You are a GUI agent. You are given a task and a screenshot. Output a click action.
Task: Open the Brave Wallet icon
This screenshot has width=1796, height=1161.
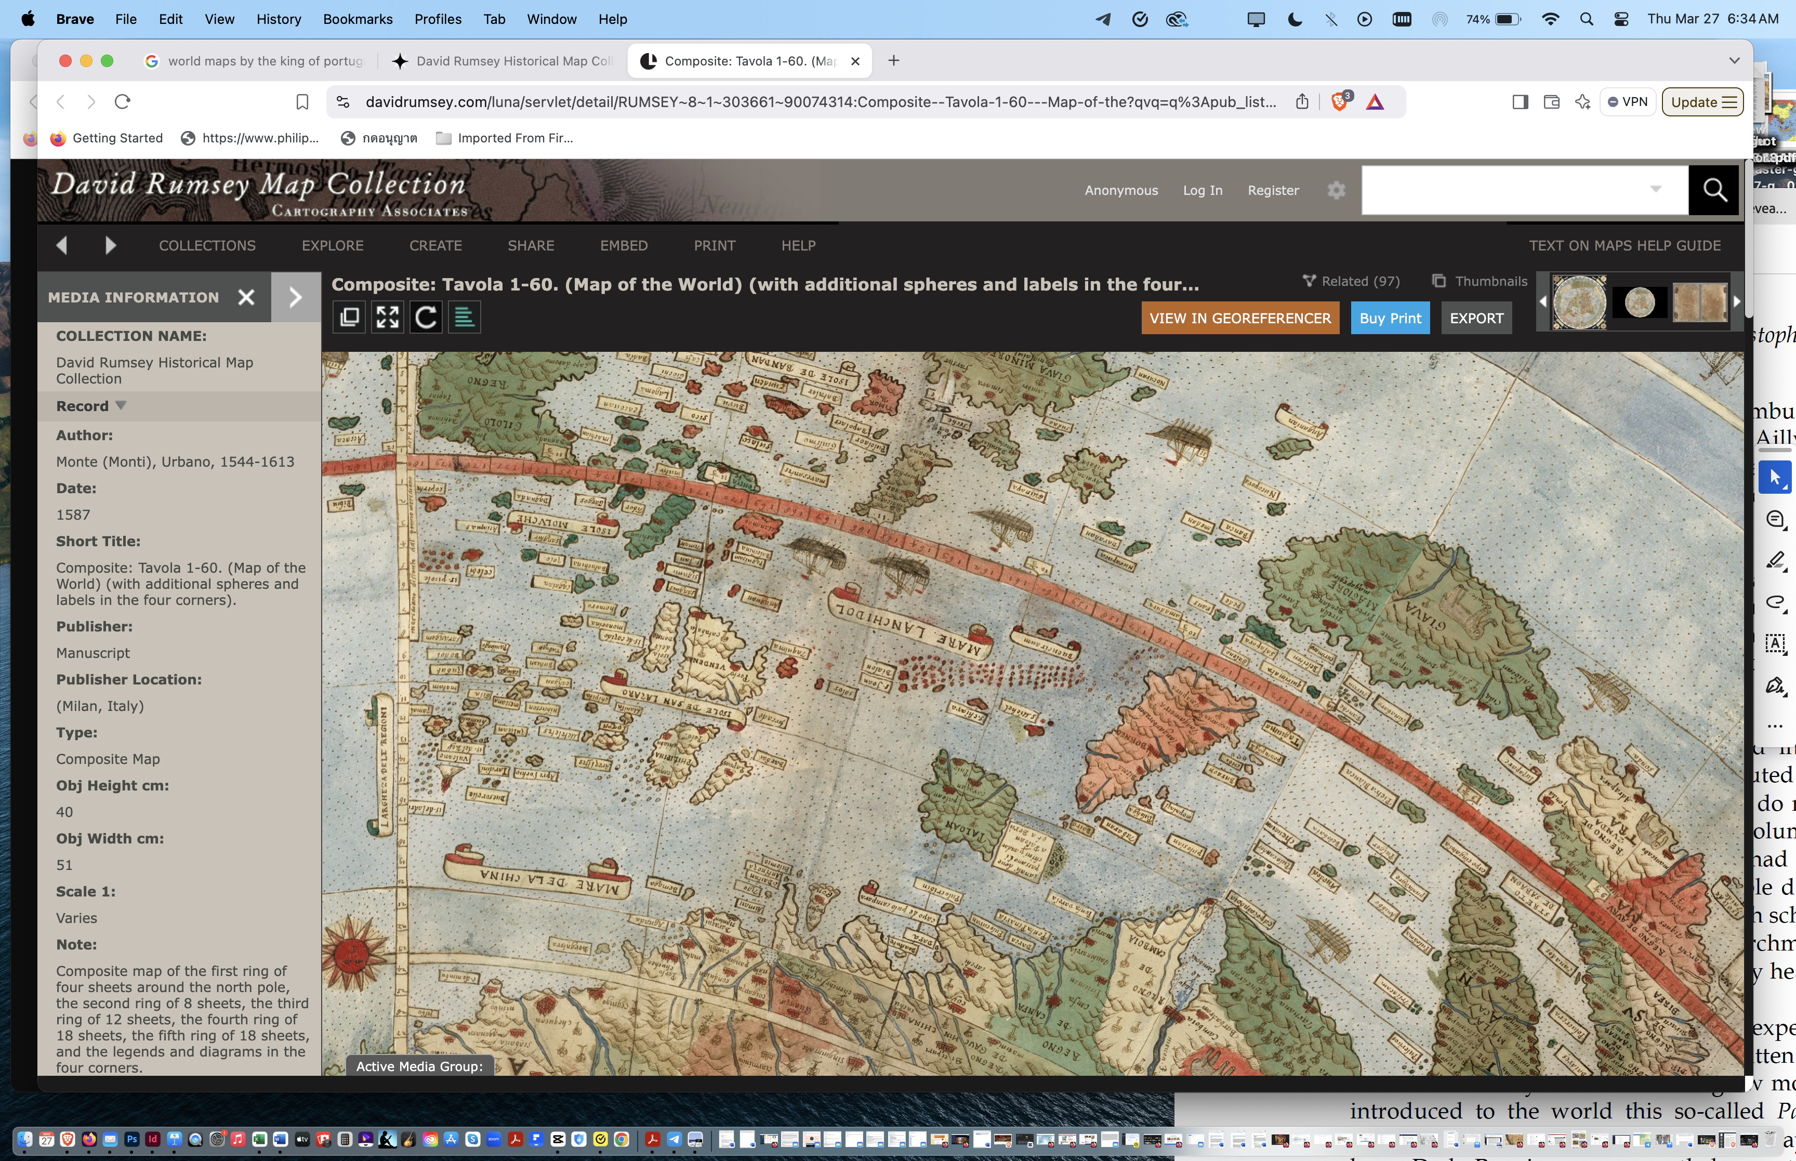click(x=1551, y=102)
